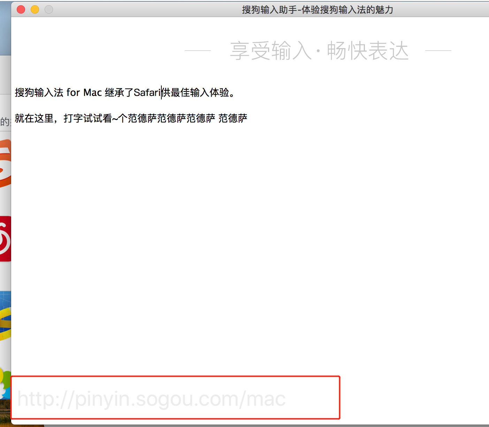Minimize the window with the yellow button

[35, 9]
